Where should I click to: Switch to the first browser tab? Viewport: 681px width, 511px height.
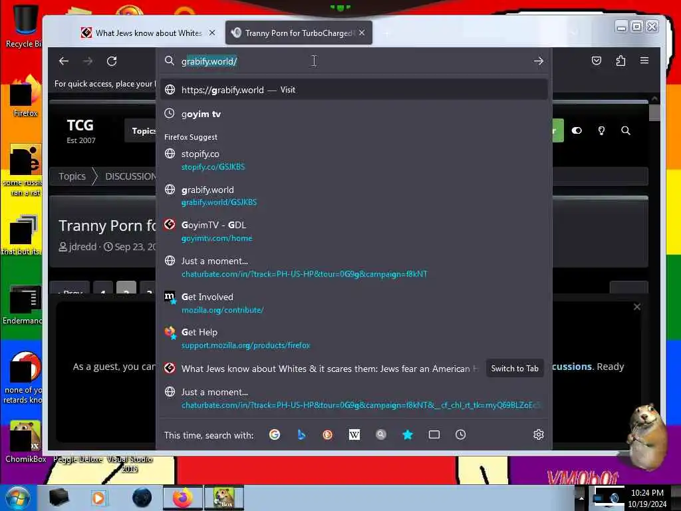[148, 33]
